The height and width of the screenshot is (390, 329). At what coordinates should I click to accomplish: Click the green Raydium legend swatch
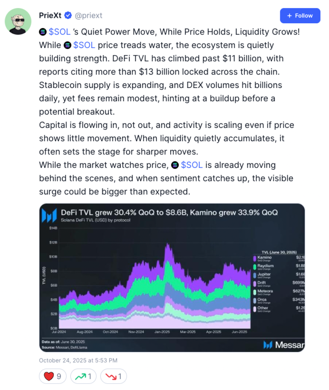point(255,267)
